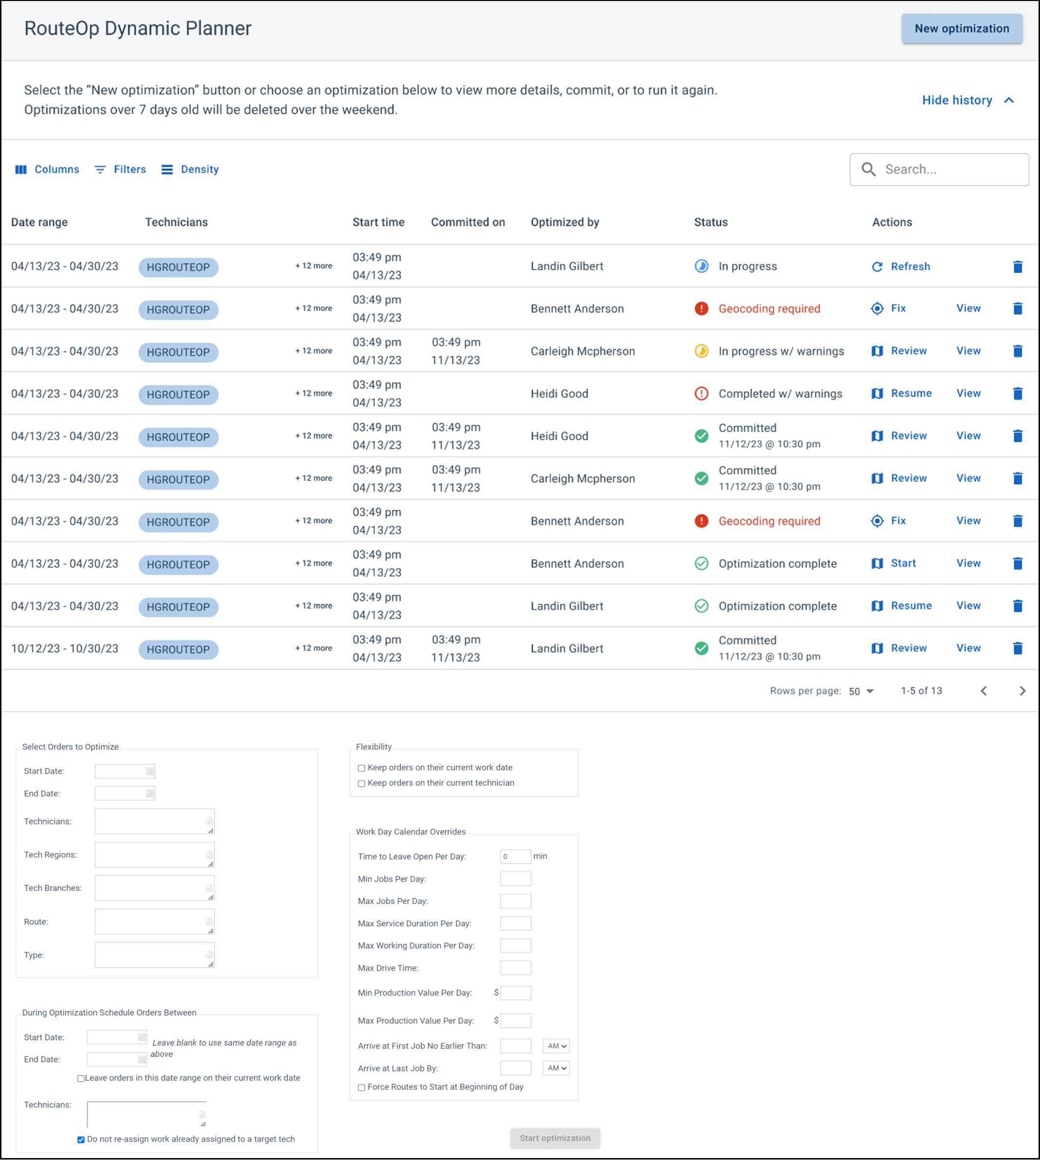The width and height of the screenshot is (1040, 1160).
Task: Click lookup icon in Tech Regions field
Action: tap(209, 854)
